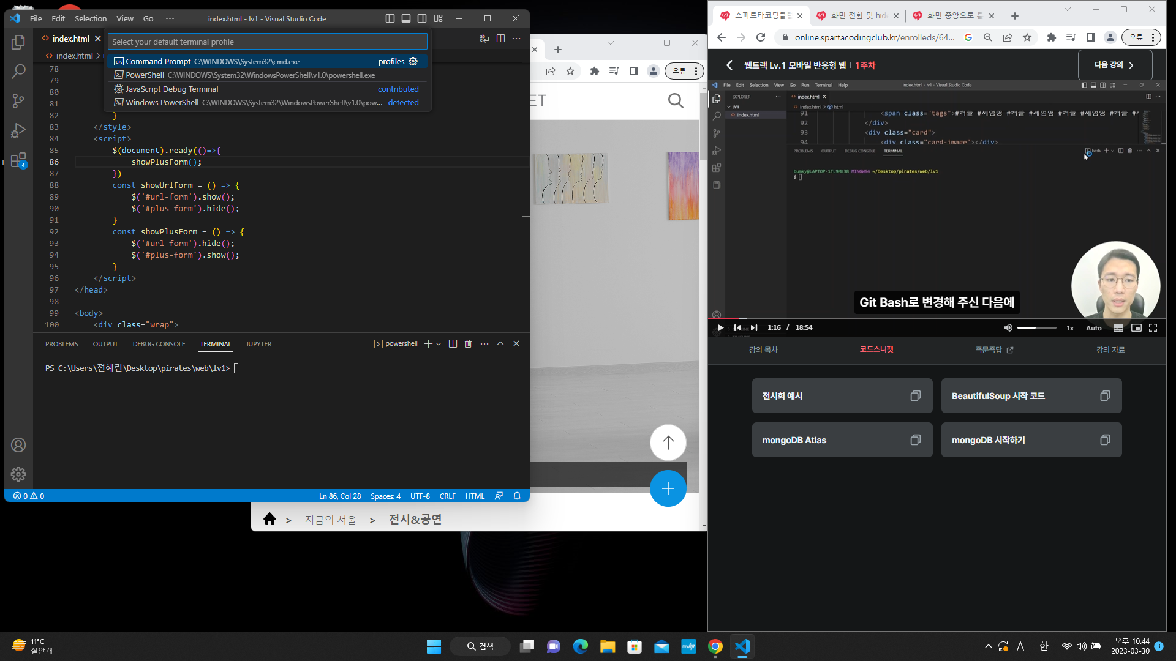Viewport: 1176px width, 661px height.
Task: Customize layout icon in VS Code title bar
Action: [439, 18]
